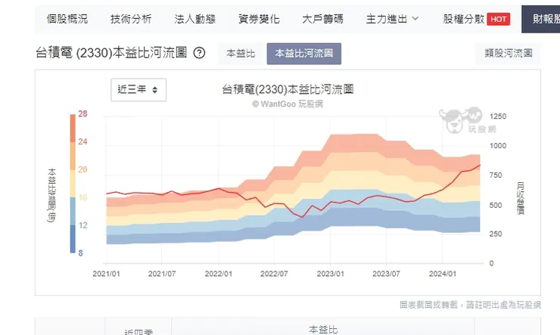Click right axis value 250

coord(496,234)
